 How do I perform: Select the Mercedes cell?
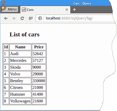click(x=20, y=61)
